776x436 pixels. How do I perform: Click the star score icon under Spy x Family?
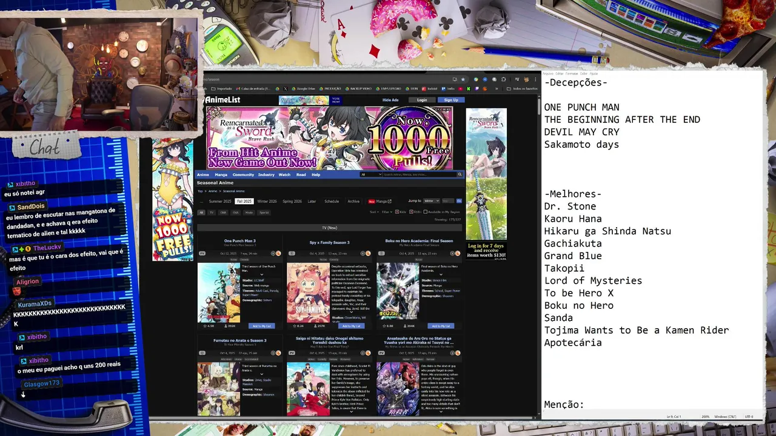coord(295,326)
